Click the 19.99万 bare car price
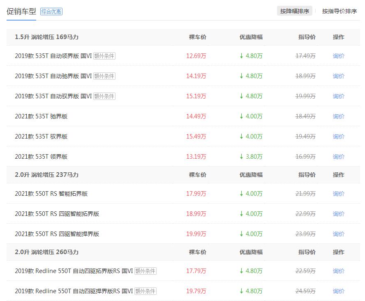Viewport: 365px width, 301px height. pyautogui.click(x=196, y=234)
